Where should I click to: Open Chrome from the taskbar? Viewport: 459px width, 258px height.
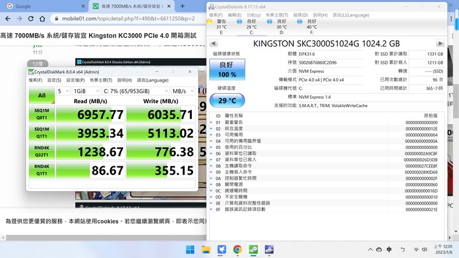pos(237,250)
